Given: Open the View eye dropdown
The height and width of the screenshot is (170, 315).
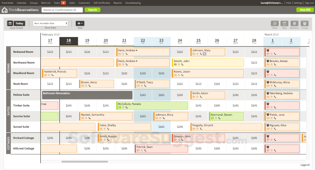Looking at the screenshot, I should click(80, 23).
